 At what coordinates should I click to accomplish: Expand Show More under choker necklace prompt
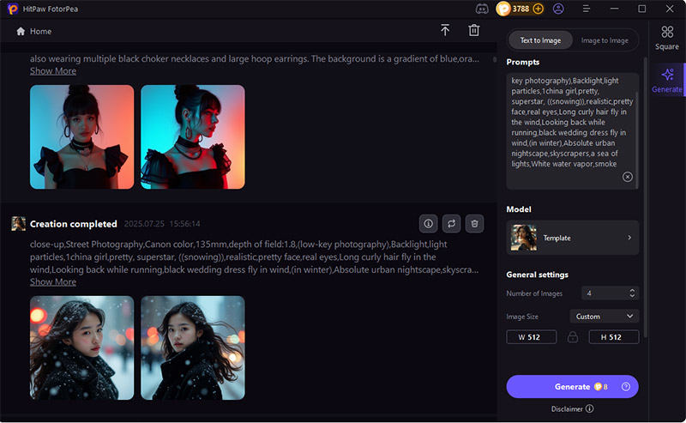[x=53, y=71]
